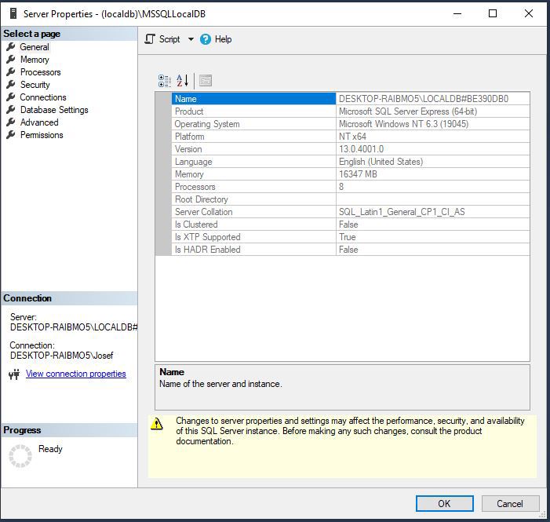This screenshot has height=522, width=550.
Task: Click the 16347 MB memory value
Action: [358, 174]
